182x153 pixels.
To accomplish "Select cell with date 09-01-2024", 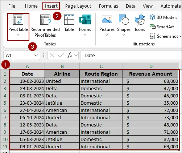I will (27, 146).
